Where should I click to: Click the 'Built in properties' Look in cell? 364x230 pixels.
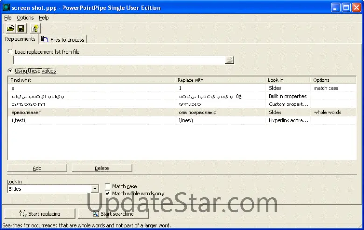pyautogui.click(x=287, y=96)
